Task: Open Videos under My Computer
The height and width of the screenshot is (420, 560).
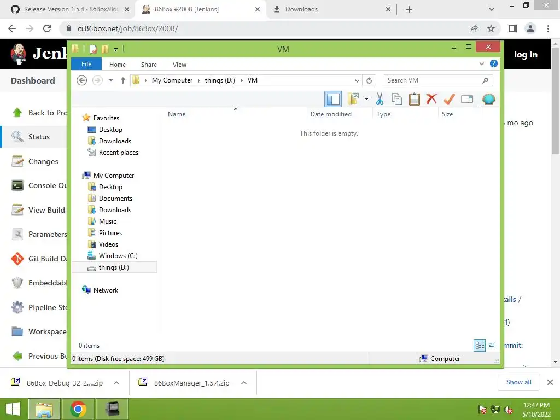Action: [108, 244]
